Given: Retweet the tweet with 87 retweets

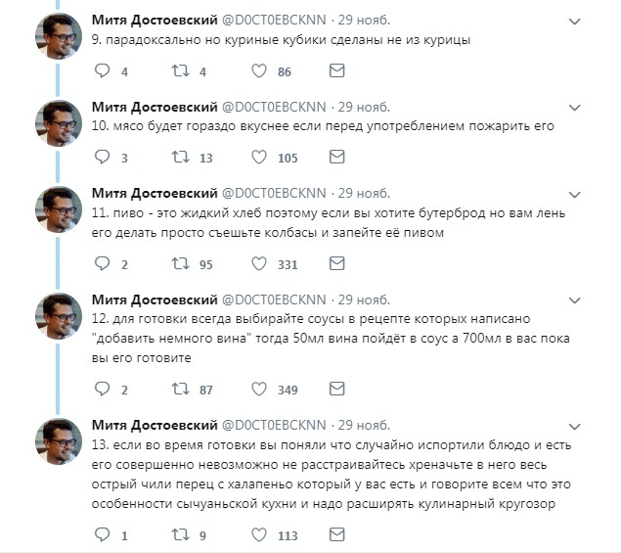Looking at the screenshot, I should pyautogui.click(x=180, y=390).
